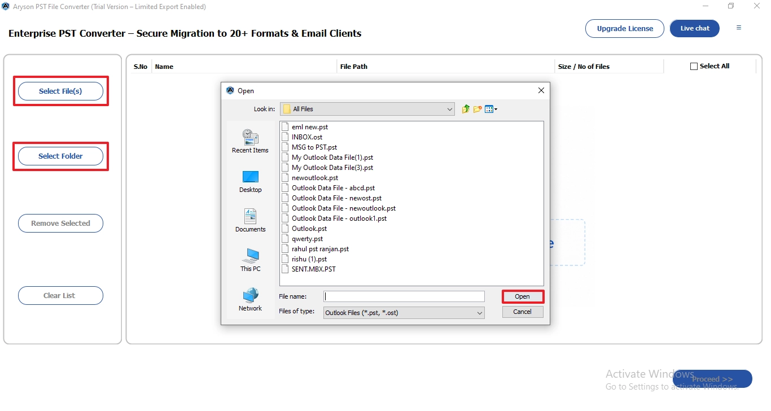Select the file newoutlook.pst

315,178
